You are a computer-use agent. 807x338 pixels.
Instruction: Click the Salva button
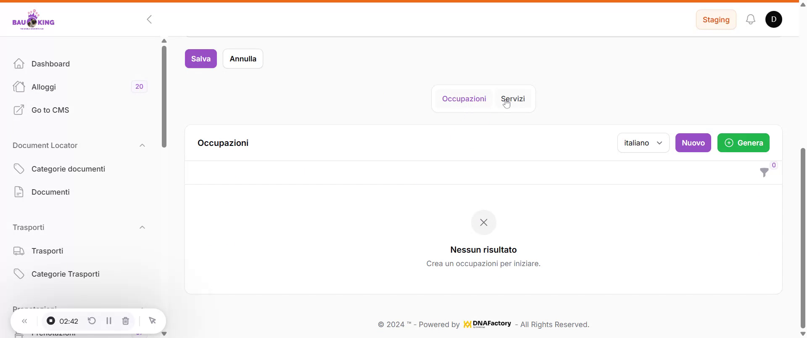tap(201, 58)
